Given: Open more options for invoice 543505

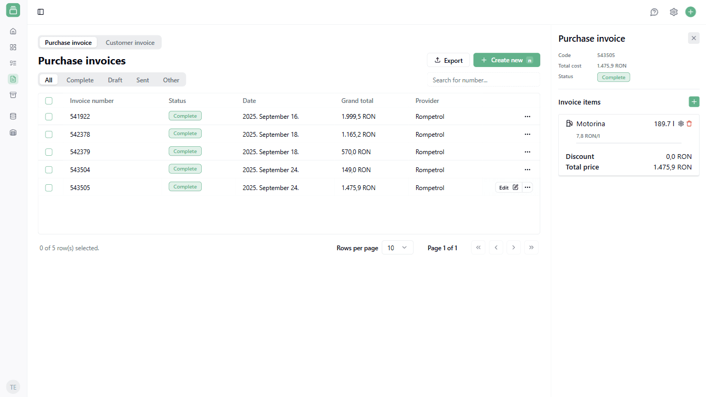Looking at the screenshot, I should (527, 187).
